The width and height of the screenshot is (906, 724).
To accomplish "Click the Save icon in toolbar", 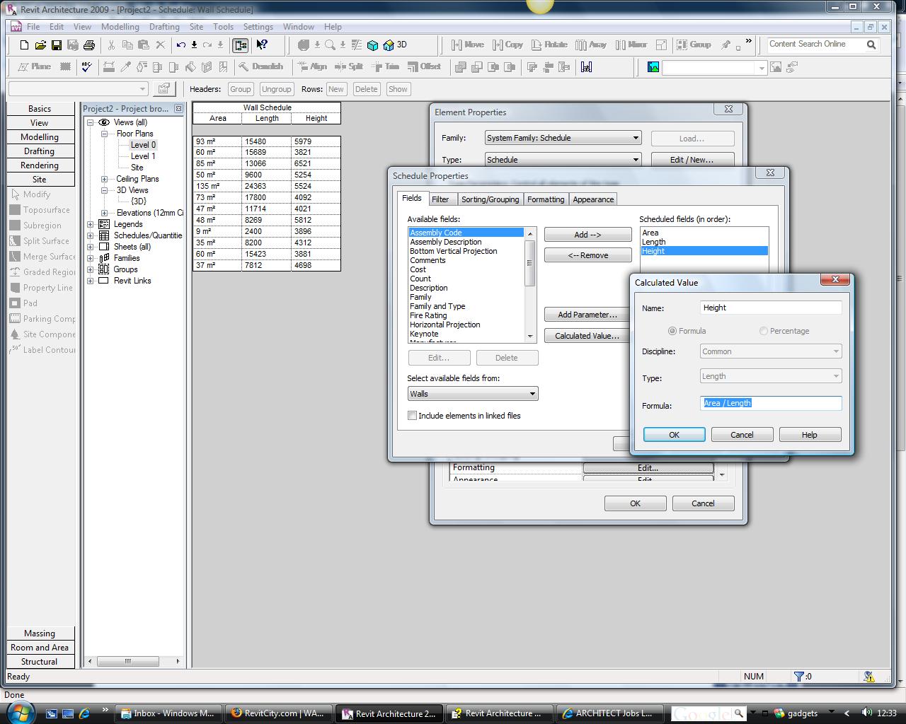I will (x=56, y=45).
